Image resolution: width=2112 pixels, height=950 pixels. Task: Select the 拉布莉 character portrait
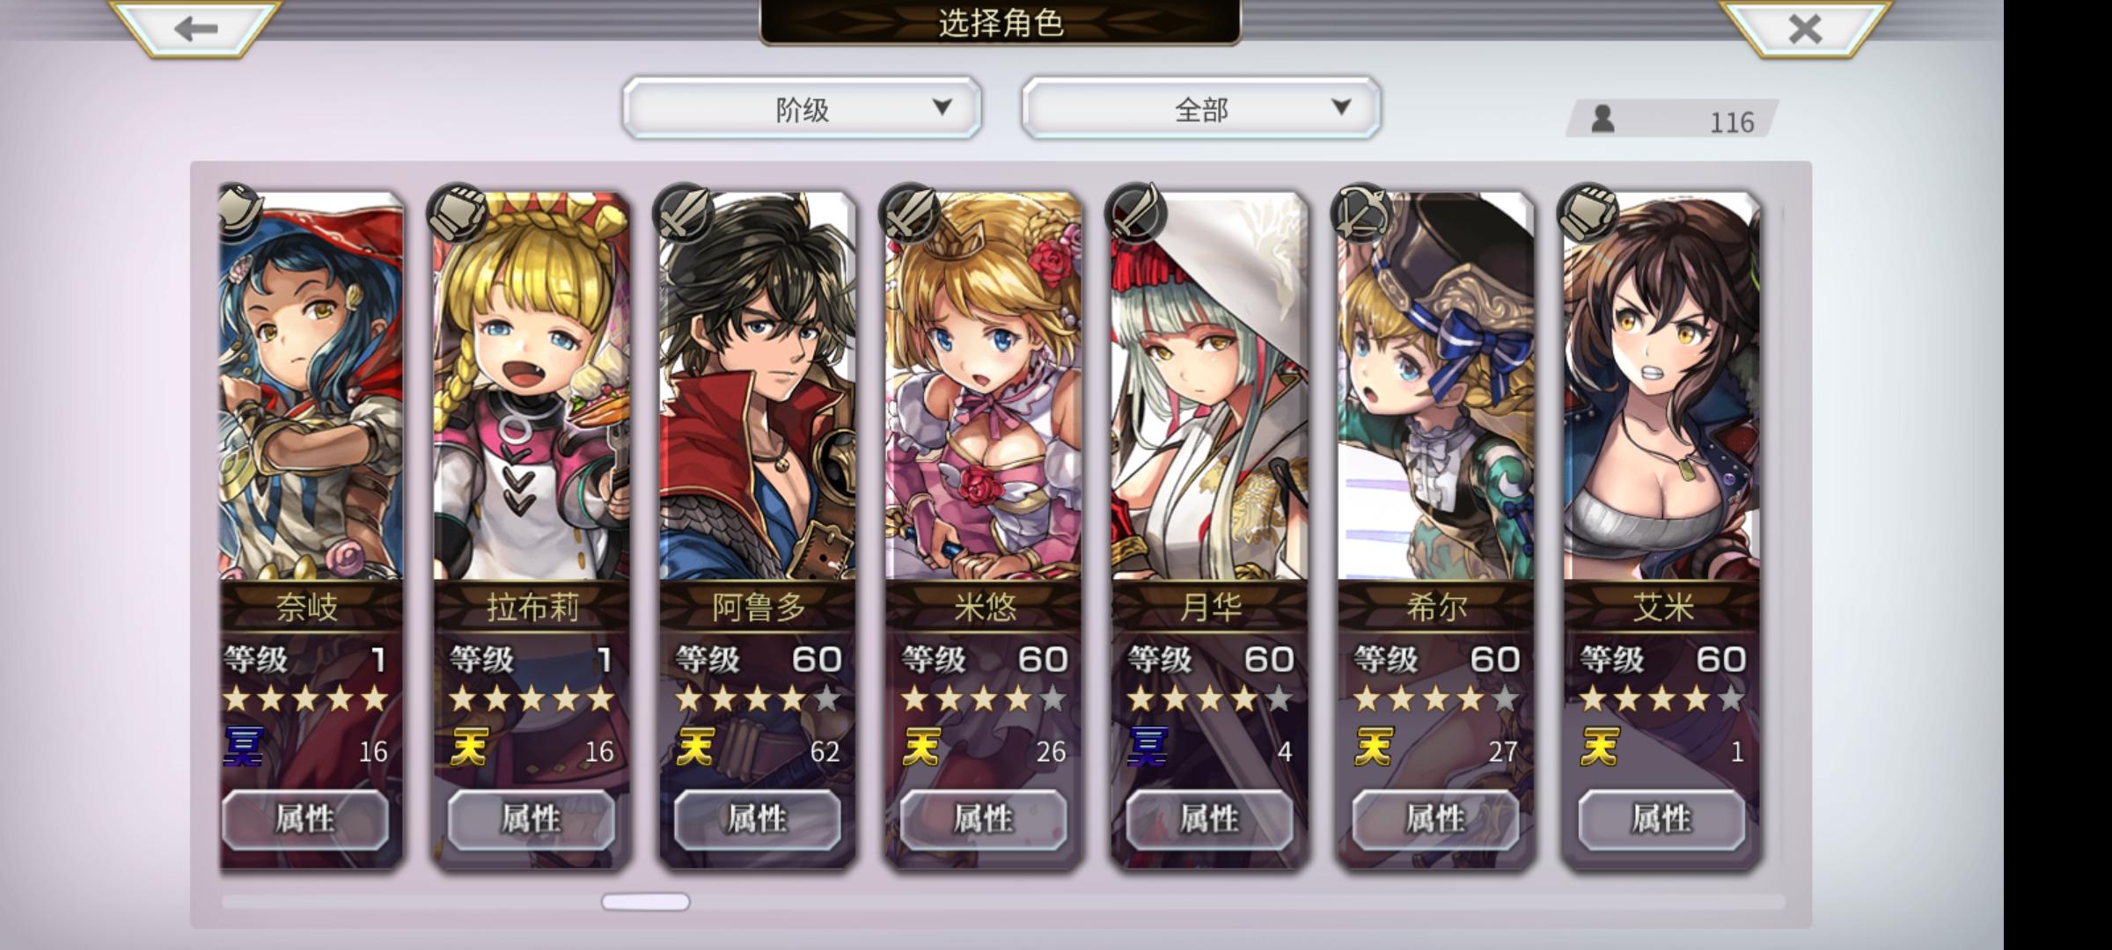pyautogui.click(x=532, y=387)
